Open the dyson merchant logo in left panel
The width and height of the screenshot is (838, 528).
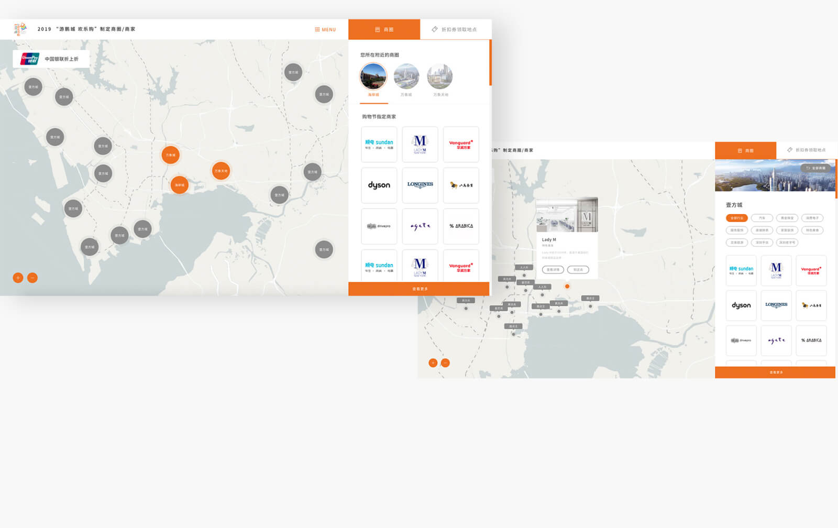[x=379, y=185]
